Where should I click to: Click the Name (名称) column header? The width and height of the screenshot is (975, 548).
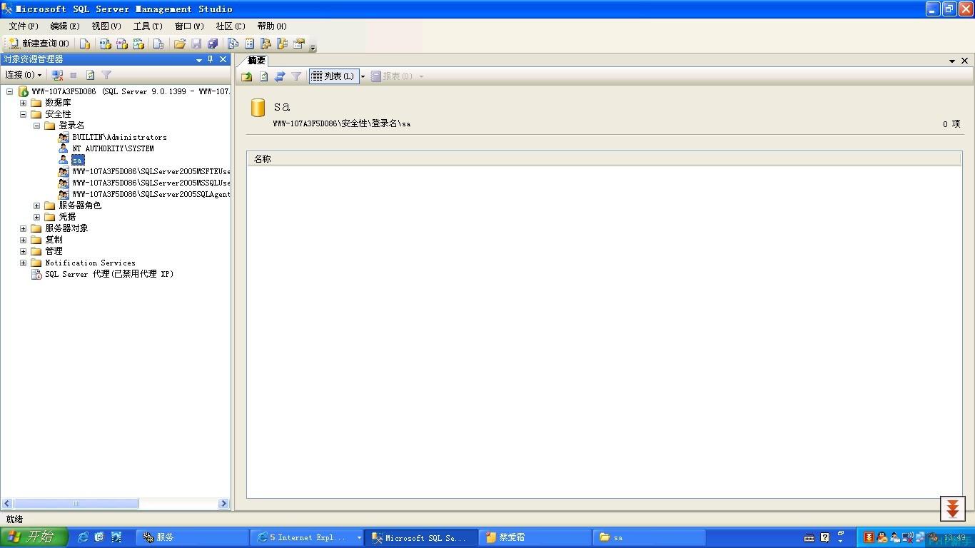coord(604,159)
